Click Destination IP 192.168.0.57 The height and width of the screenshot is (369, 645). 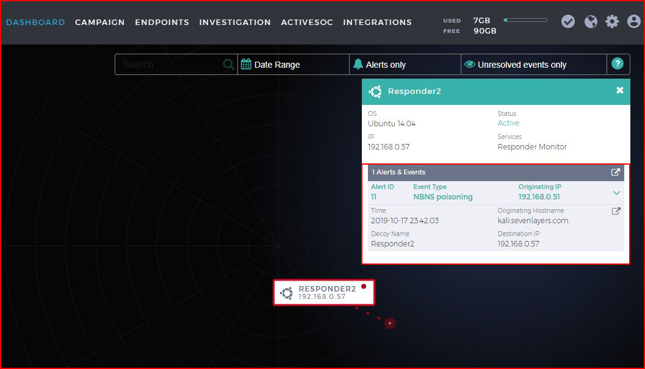point(518,243)
